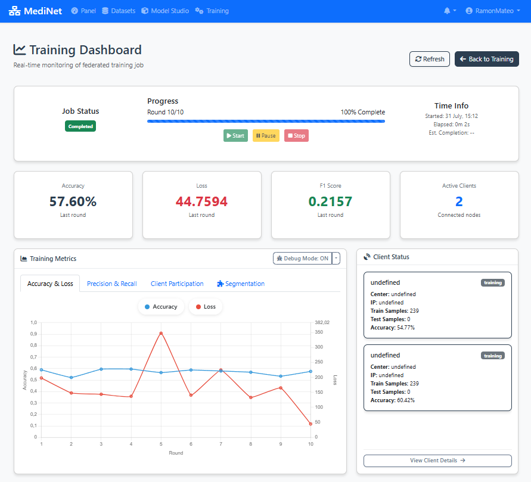Expand the caret next to Debug Mode
531x482 pixels.
tap(336, 259)
